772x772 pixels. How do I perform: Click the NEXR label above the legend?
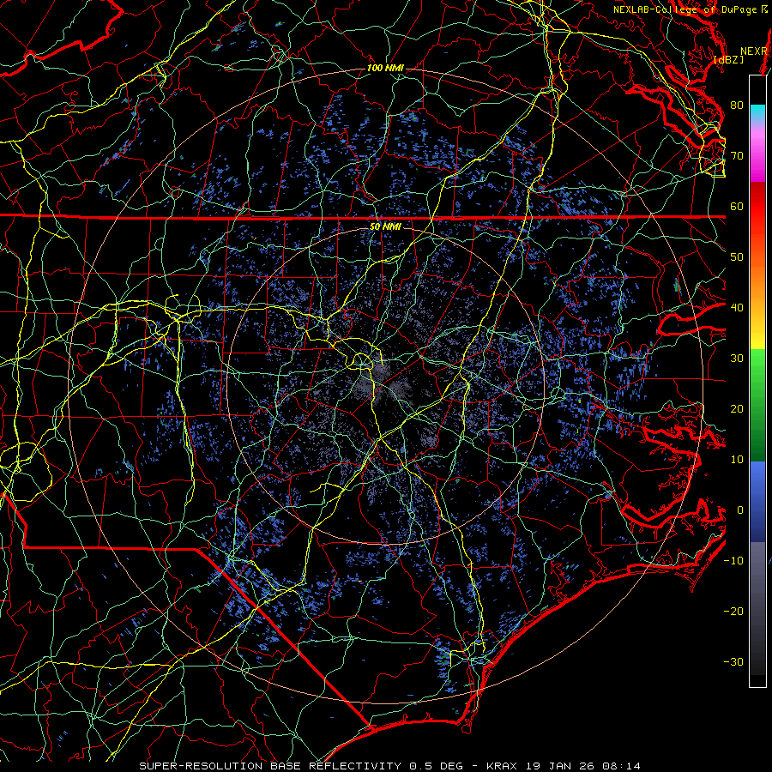(x=754, y=51)
